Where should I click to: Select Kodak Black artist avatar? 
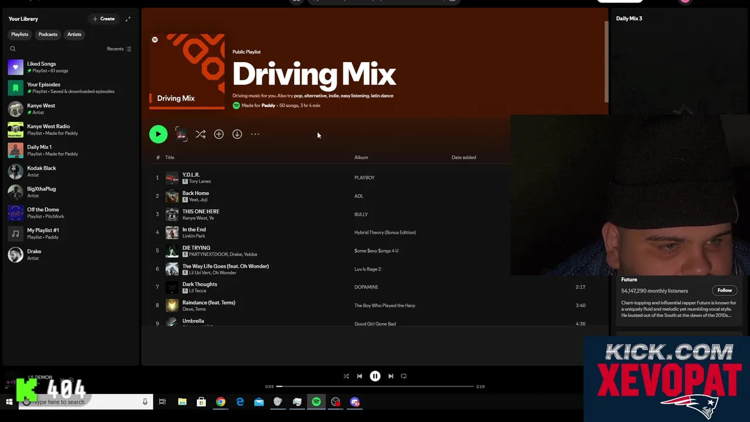16,171
